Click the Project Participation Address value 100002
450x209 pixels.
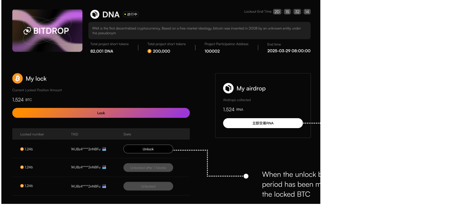pyautogui.click(x=212, y=51)
